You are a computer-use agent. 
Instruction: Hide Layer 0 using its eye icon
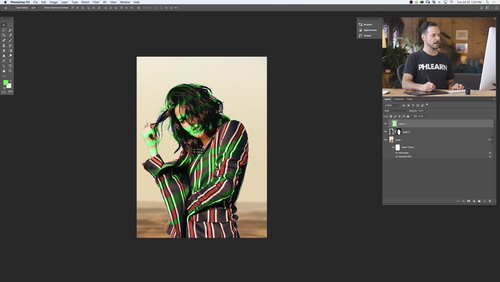point(385,131)
